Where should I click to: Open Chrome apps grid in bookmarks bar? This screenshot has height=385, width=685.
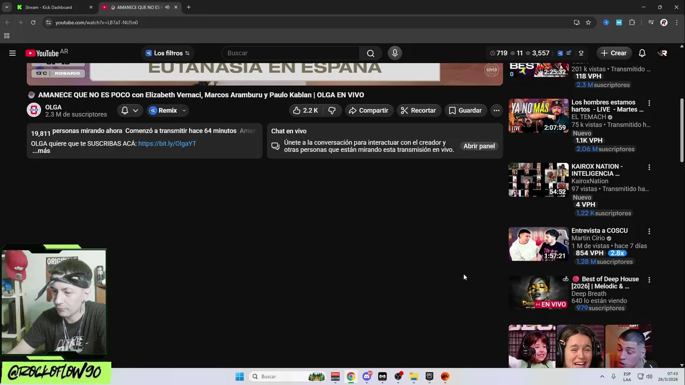pyautogui.click(x=6, y=36)
